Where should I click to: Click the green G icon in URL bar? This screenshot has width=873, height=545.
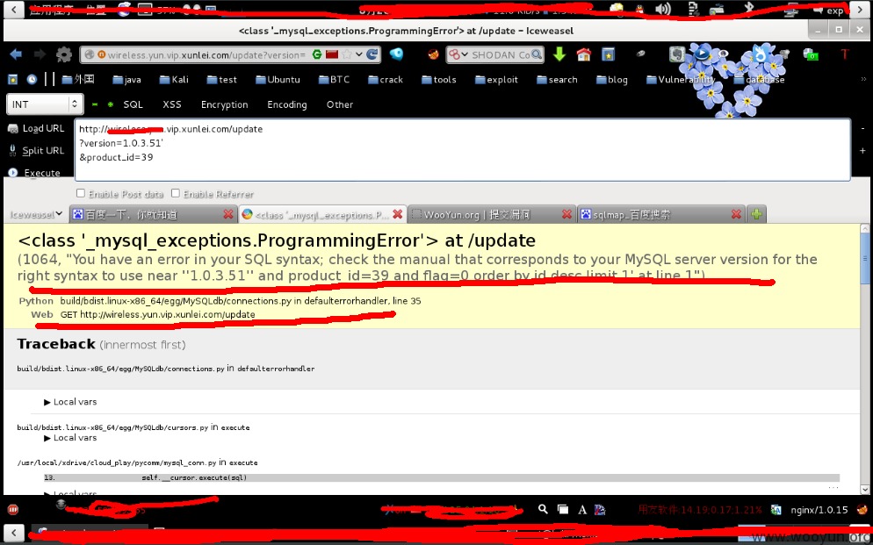pyautogui.click(x=317, y=54)
